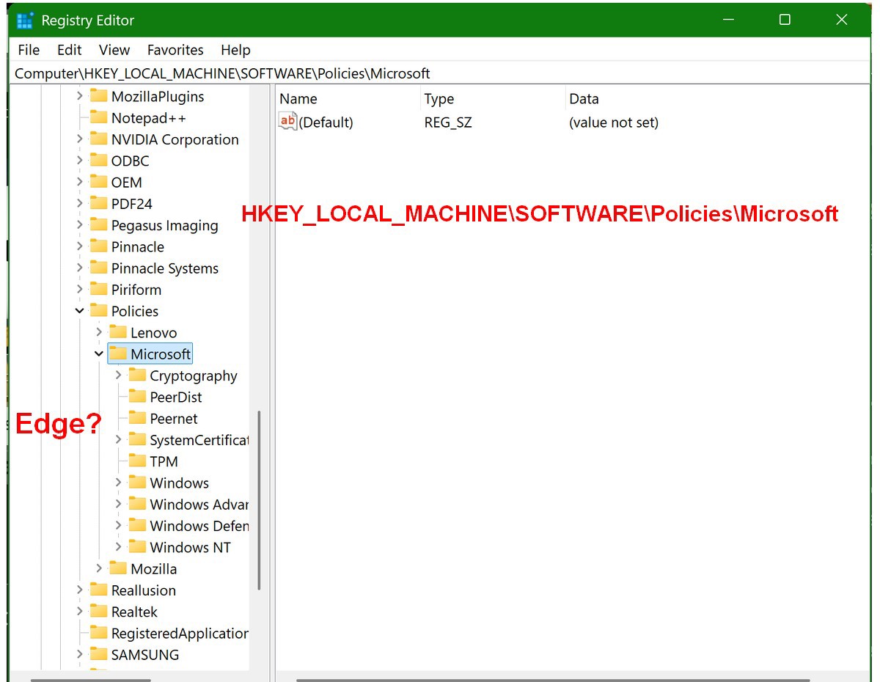Open the Edit menu
The height and width of the screenshot is (682, 880).
pos(70,50)
